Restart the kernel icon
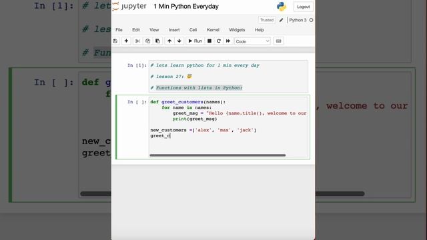 click(219, 41)
